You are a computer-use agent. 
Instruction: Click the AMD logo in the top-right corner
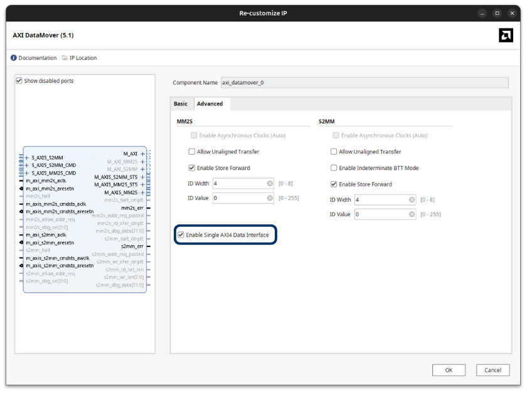pos(506,35)
